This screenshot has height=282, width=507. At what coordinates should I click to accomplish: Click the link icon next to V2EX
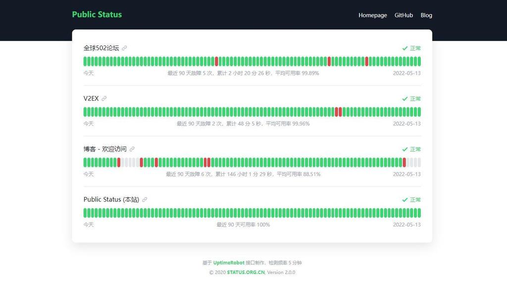click(x=104, y=98)
